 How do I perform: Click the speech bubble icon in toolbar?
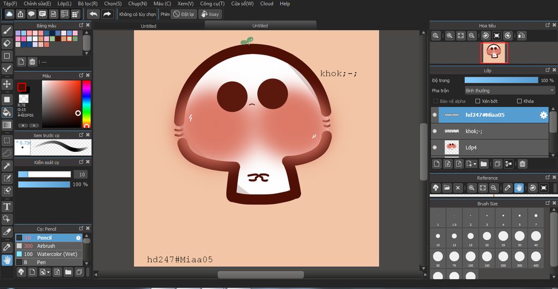pyautogui.click(x=31, y=14)
